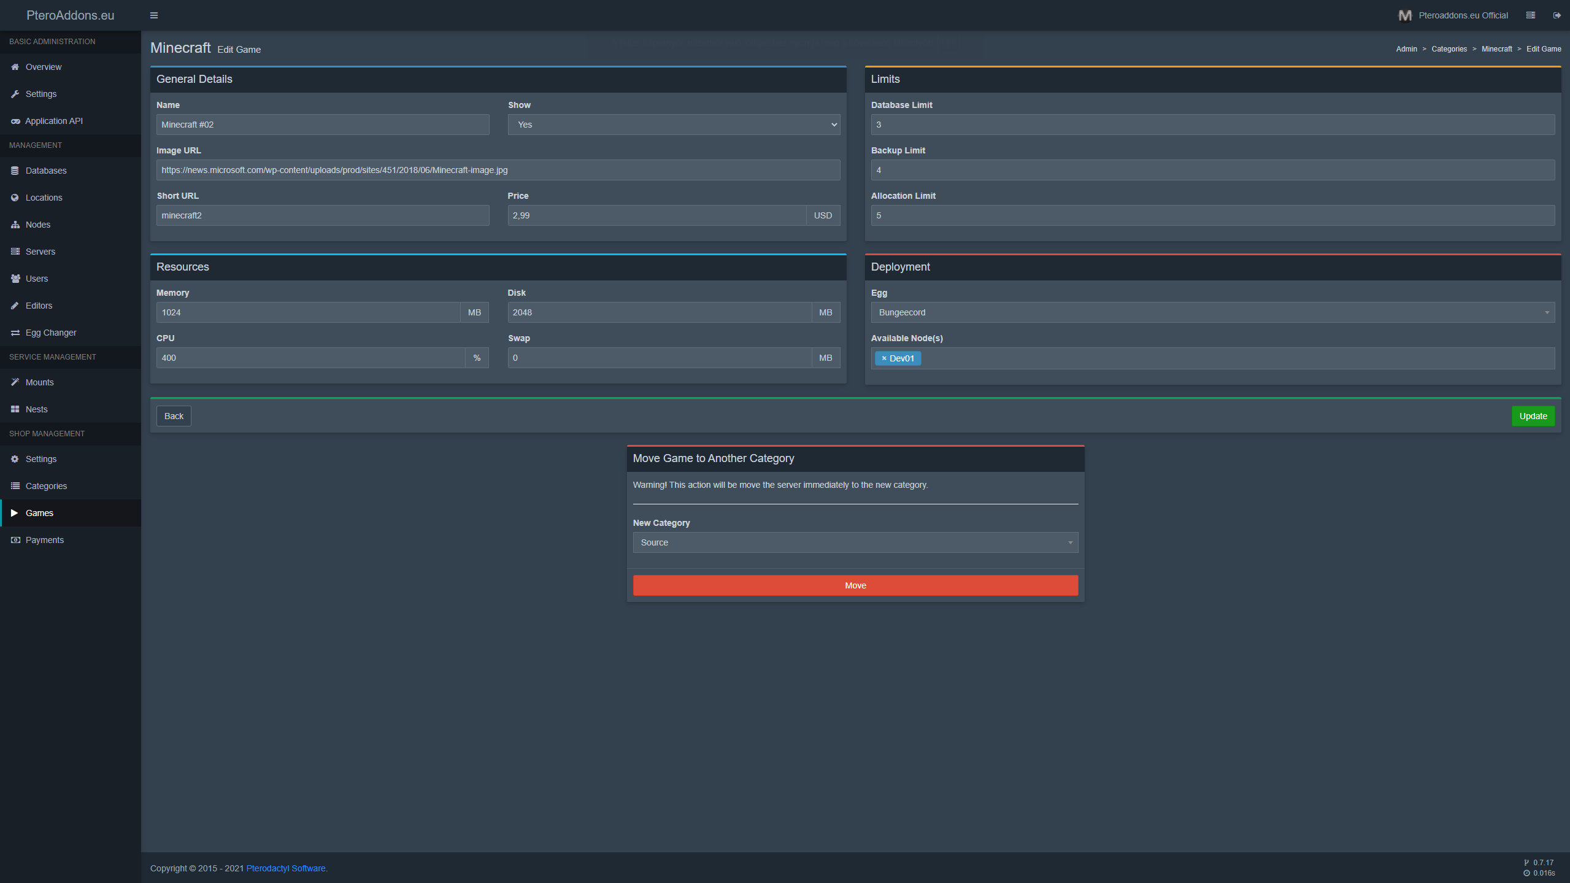Click the Databases sidebar icon
This screenshot has width=1570, height=883.
[15, 171]
